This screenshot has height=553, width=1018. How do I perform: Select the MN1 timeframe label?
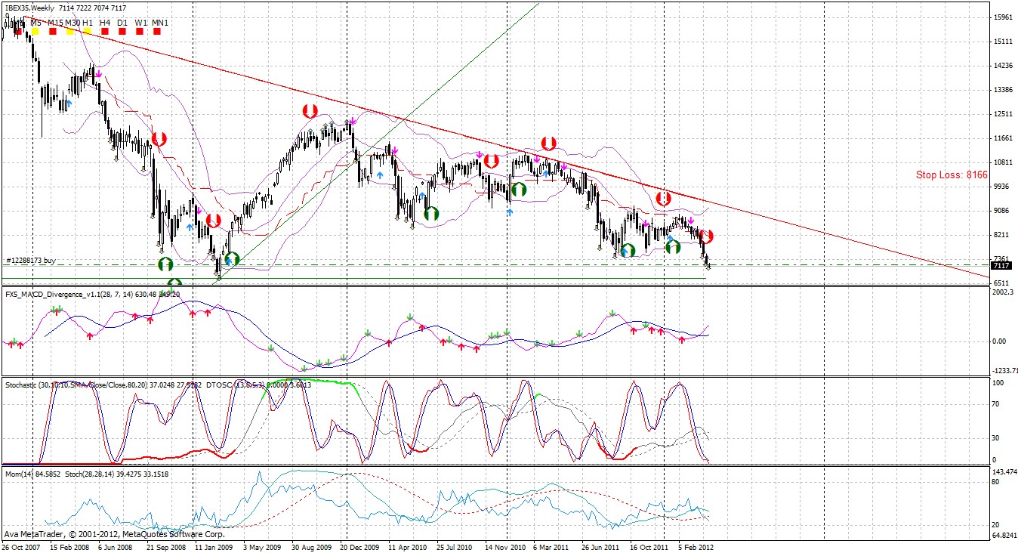(x=160, y=23)
